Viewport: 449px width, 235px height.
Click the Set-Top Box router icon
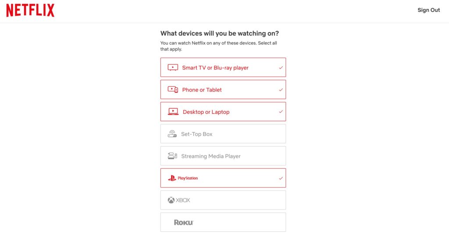[172, 134]
